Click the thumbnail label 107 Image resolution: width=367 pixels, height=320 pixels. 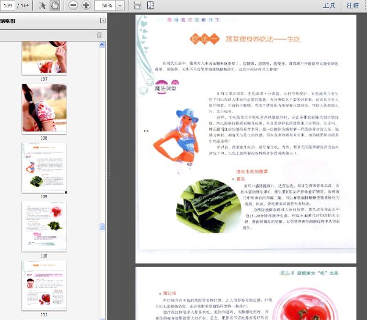click(44, 79)
